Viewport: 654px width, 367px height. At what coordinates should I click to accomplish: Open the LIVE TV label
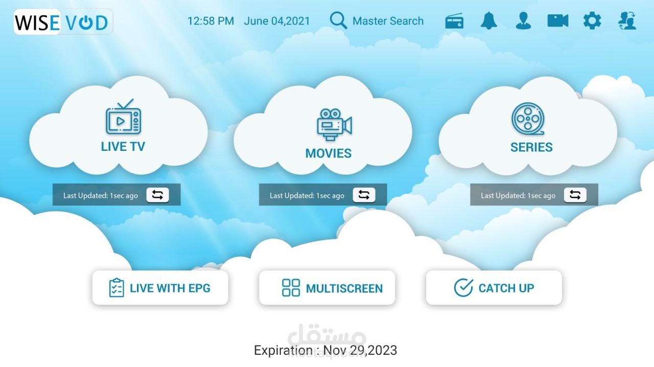(x=123, y=146)
